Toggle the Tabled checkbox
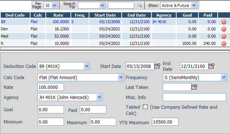This screenshot has width=230, height=134. [145, 107]
